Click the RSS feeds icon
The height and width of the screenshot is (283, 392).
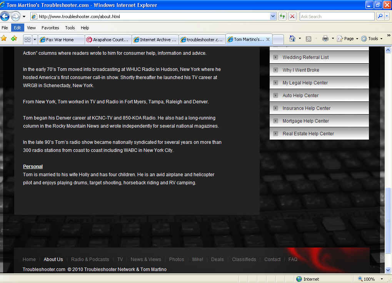coord(309,39)
